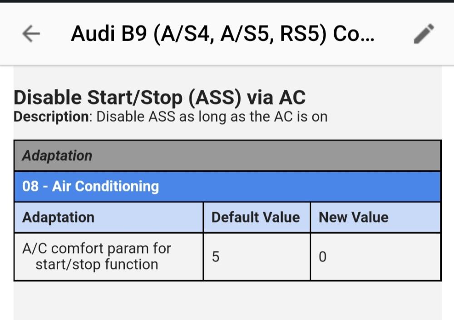Tap the "start/stop function" text line
Viewport: 454px width, 320px height.
(x=97, y=265)
